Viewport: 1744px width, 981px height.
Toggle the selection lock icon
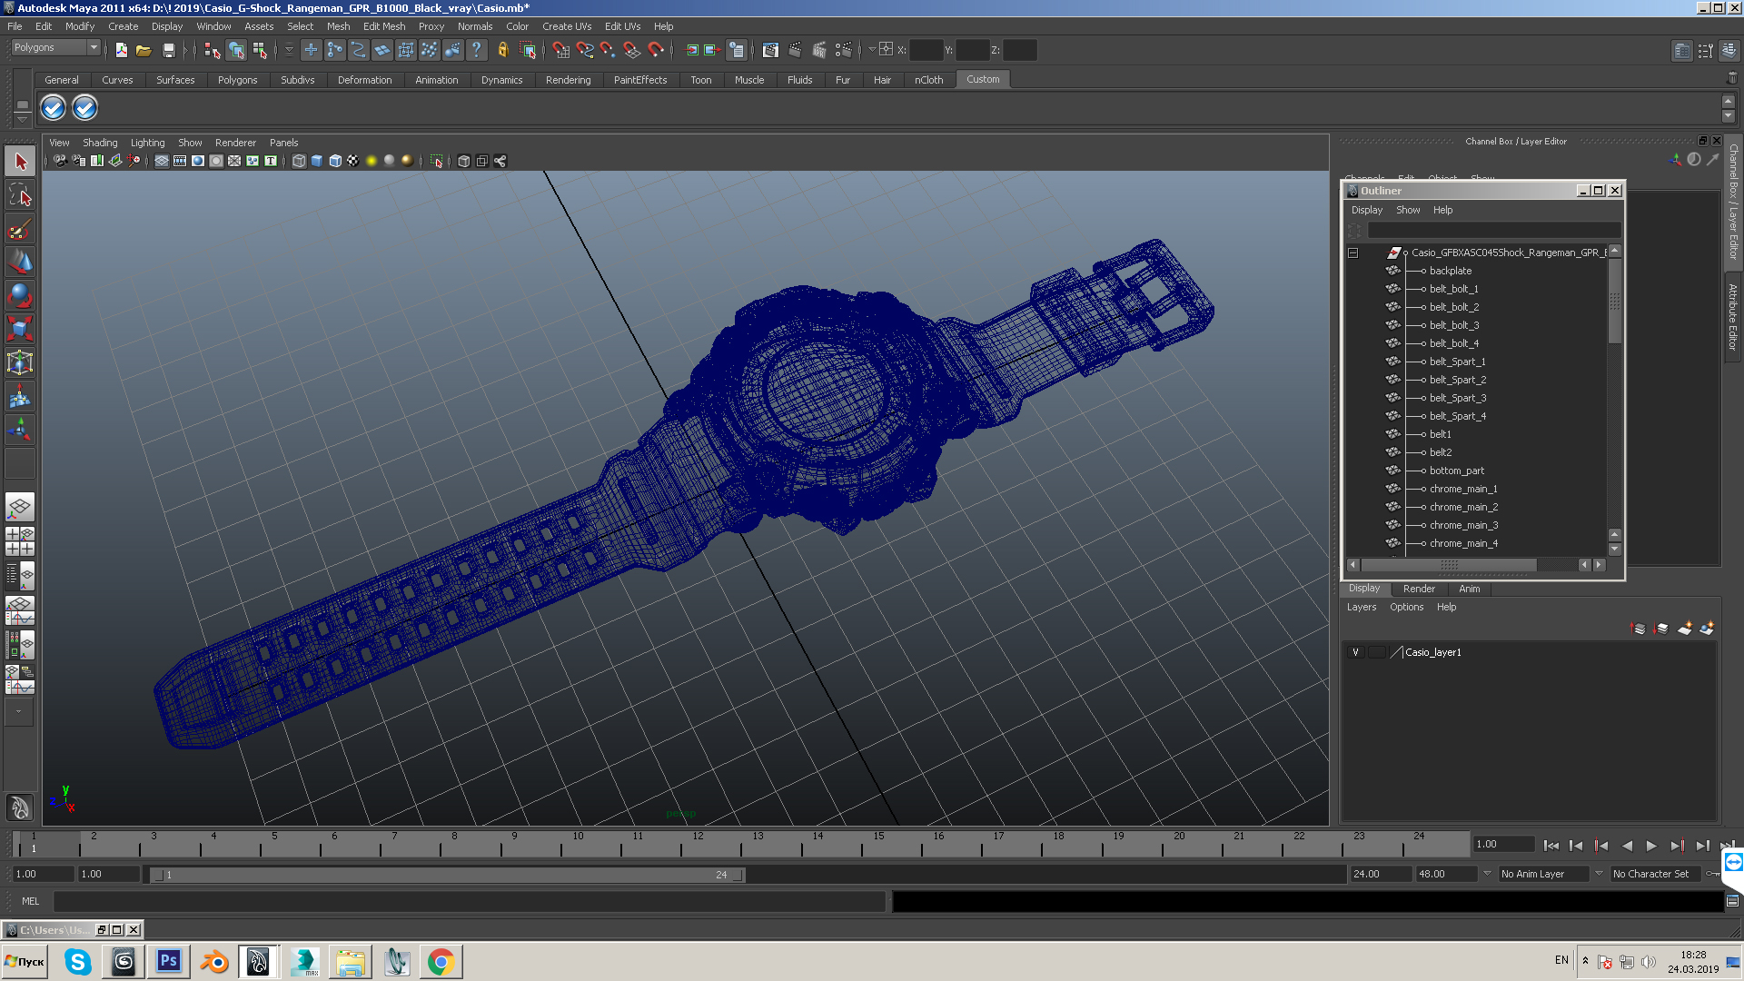(502, 50)
